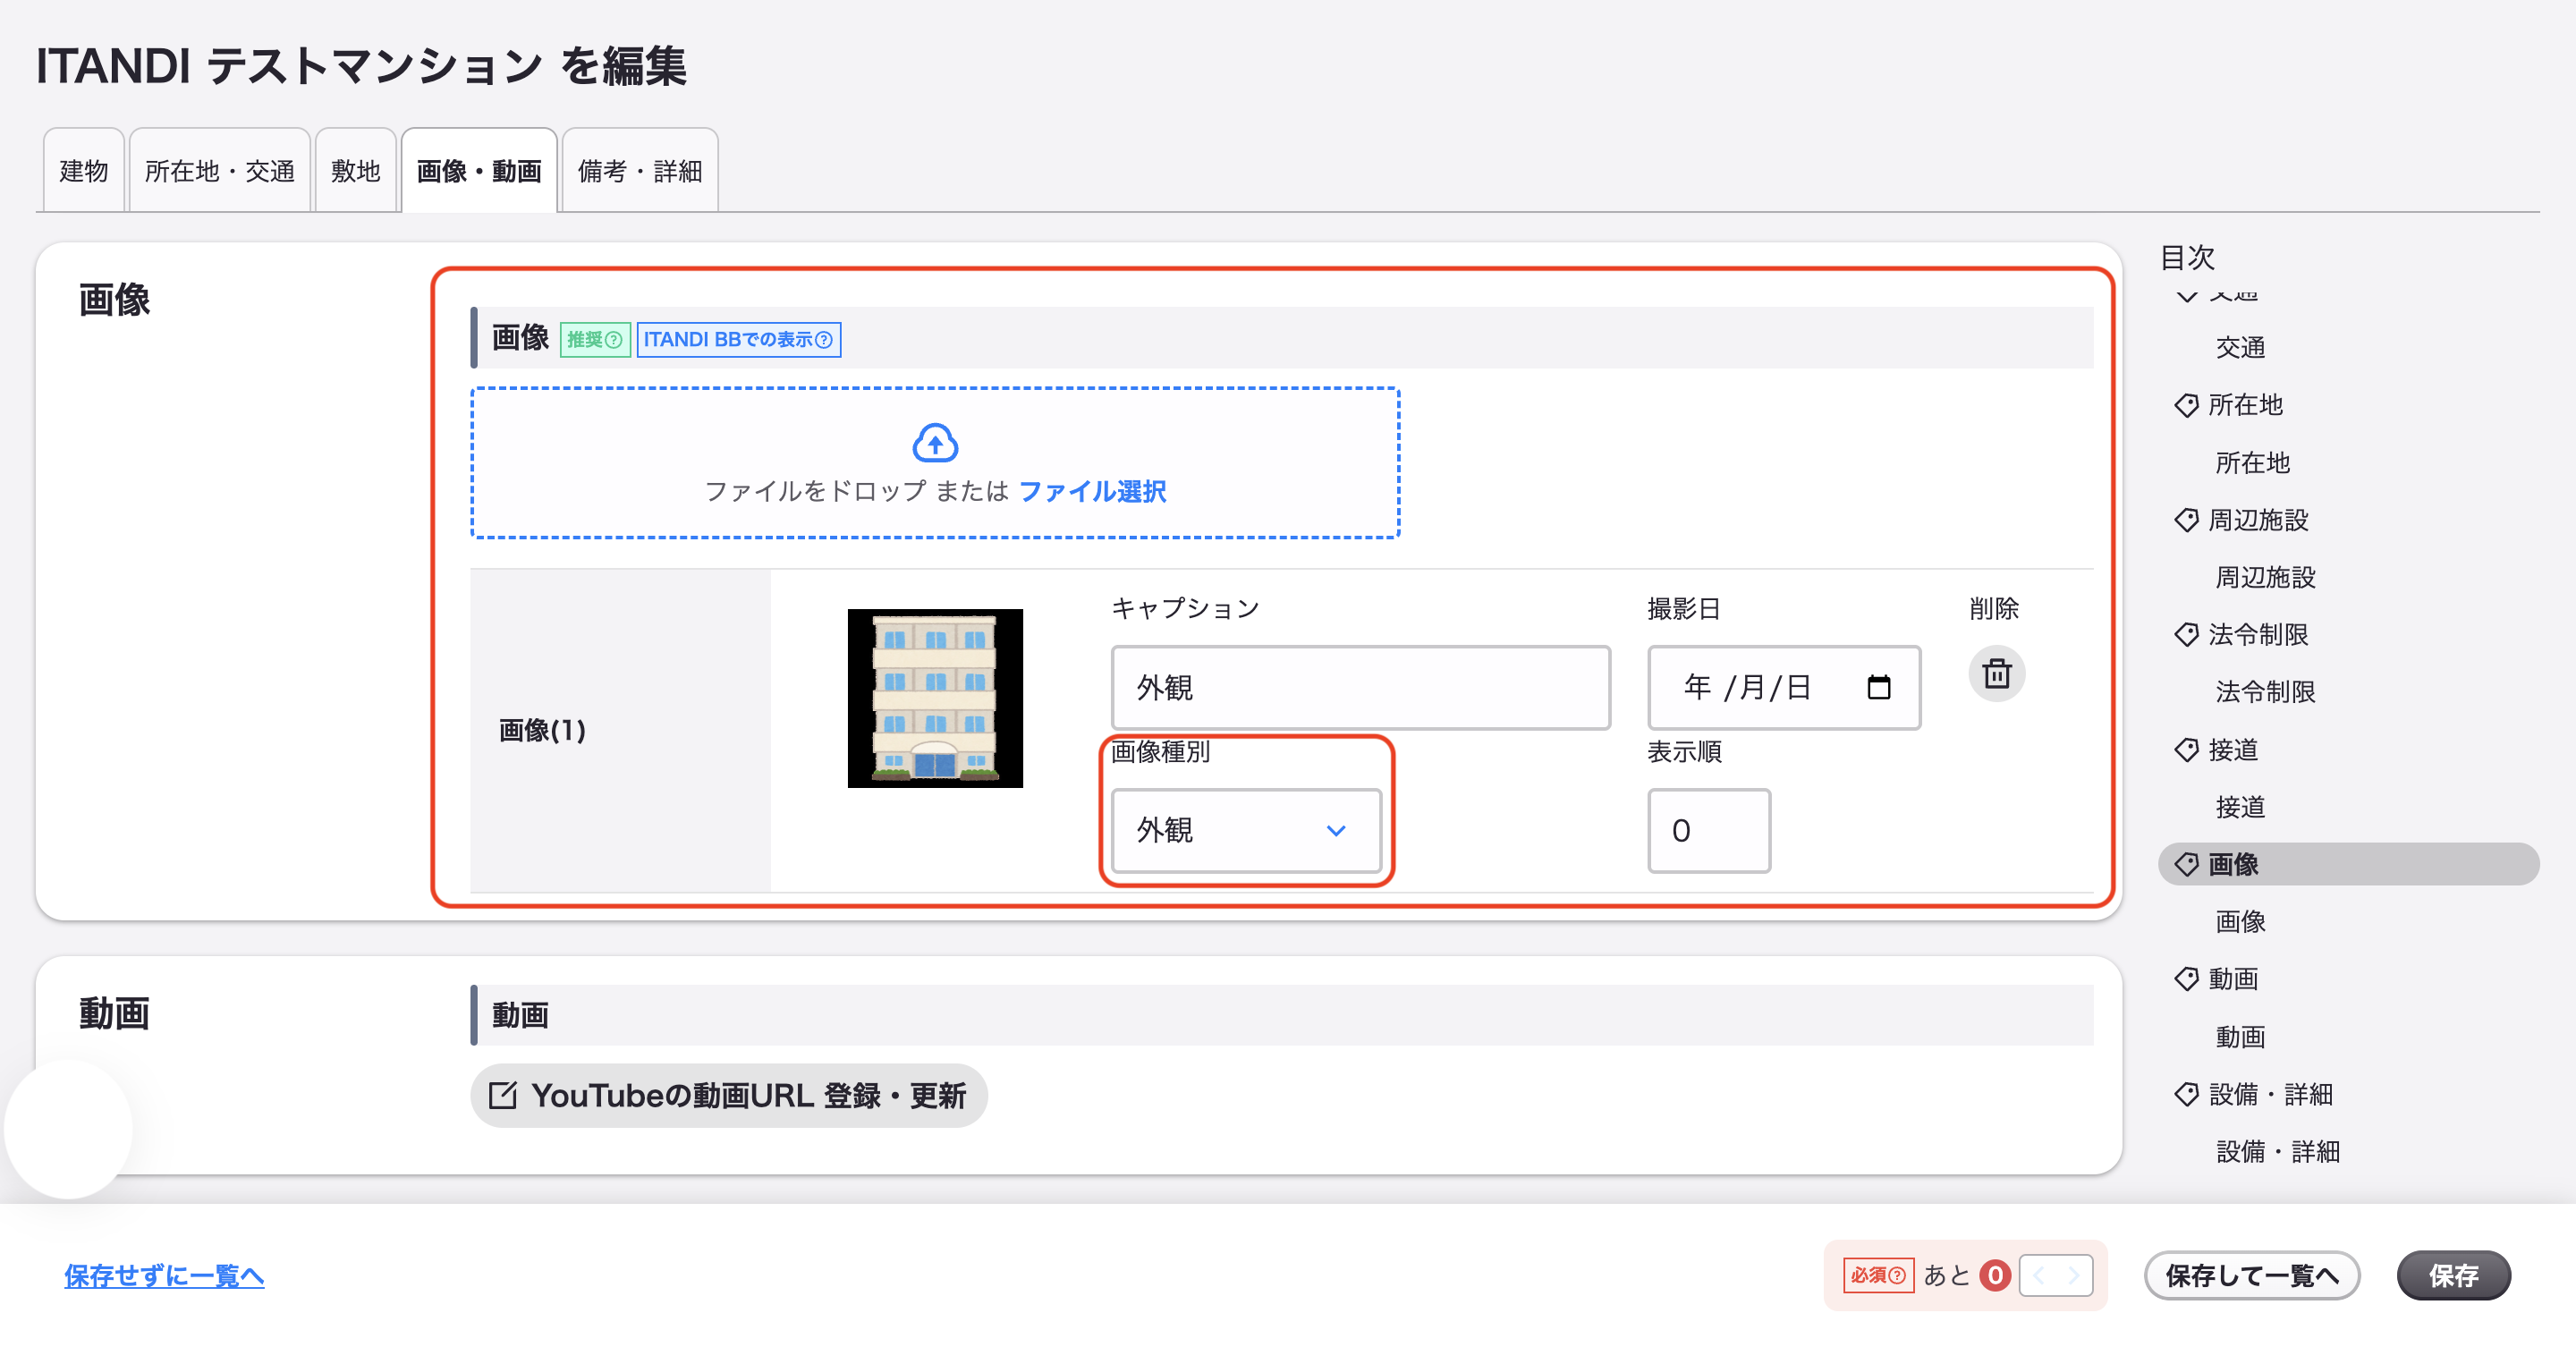The height and width of the screenshot is (1347, 2576).
Task: Click the 保存 button
Action: 2453,1275
